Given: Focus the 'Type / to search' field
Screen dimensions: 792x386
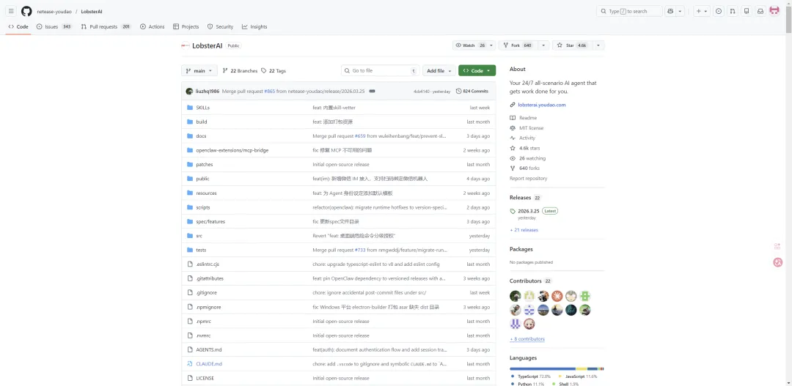Looking at the screenshot, I should click(629, 11).
